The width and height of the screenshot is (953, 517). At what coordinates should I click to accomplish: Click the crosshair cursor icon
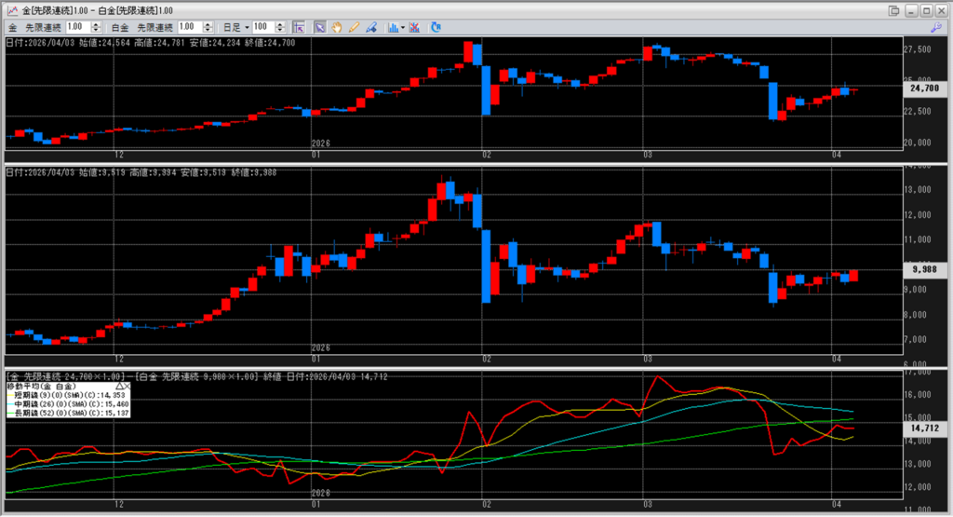(299, 27)
